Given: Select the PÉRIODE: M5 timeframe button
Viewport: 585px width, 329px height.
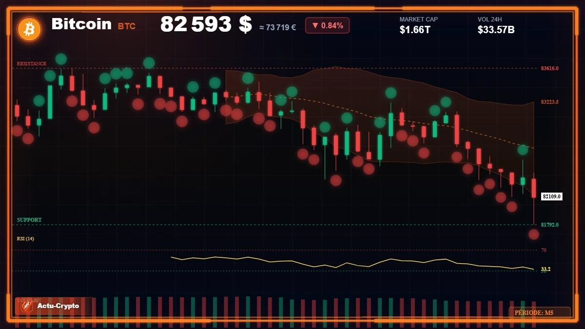Looking at the screenshot, I should click(x=539, y=313).
